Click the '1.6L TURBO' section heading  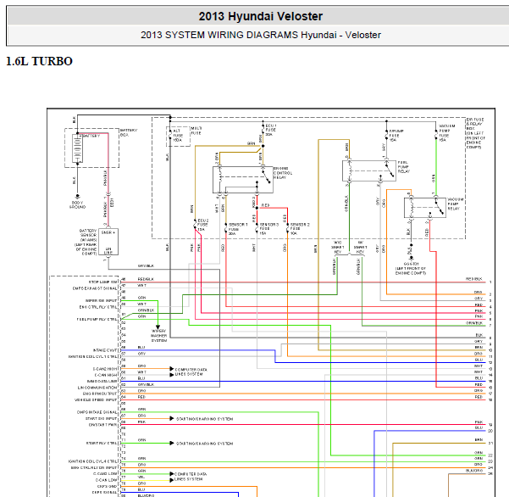[x=39, y=61]
